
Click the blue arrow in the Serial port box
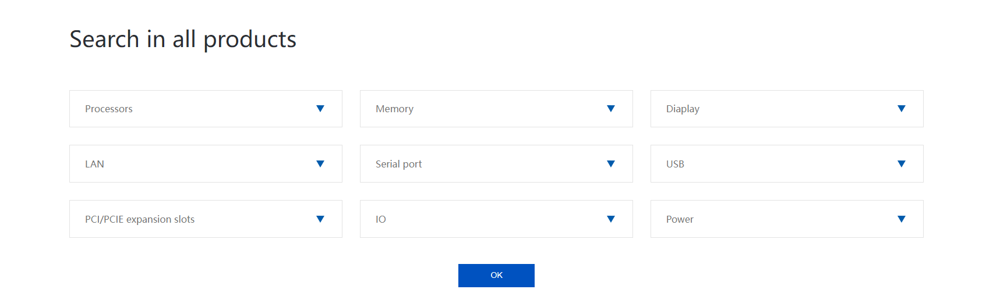point(611,164)
